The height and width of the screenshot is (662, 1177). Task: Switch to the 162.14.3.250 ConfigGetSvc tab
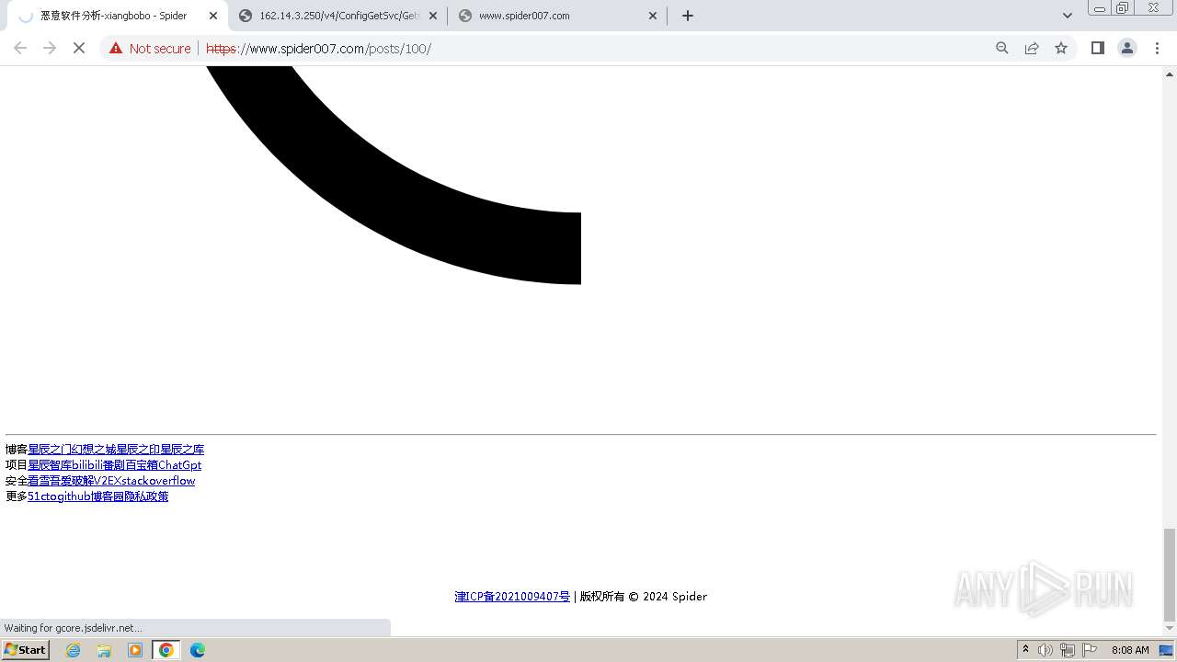[338, 16]
